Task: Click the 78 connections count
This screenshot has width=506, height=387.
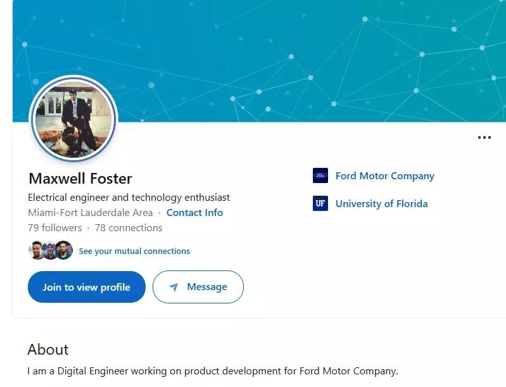Action: [x=129, y=228]
